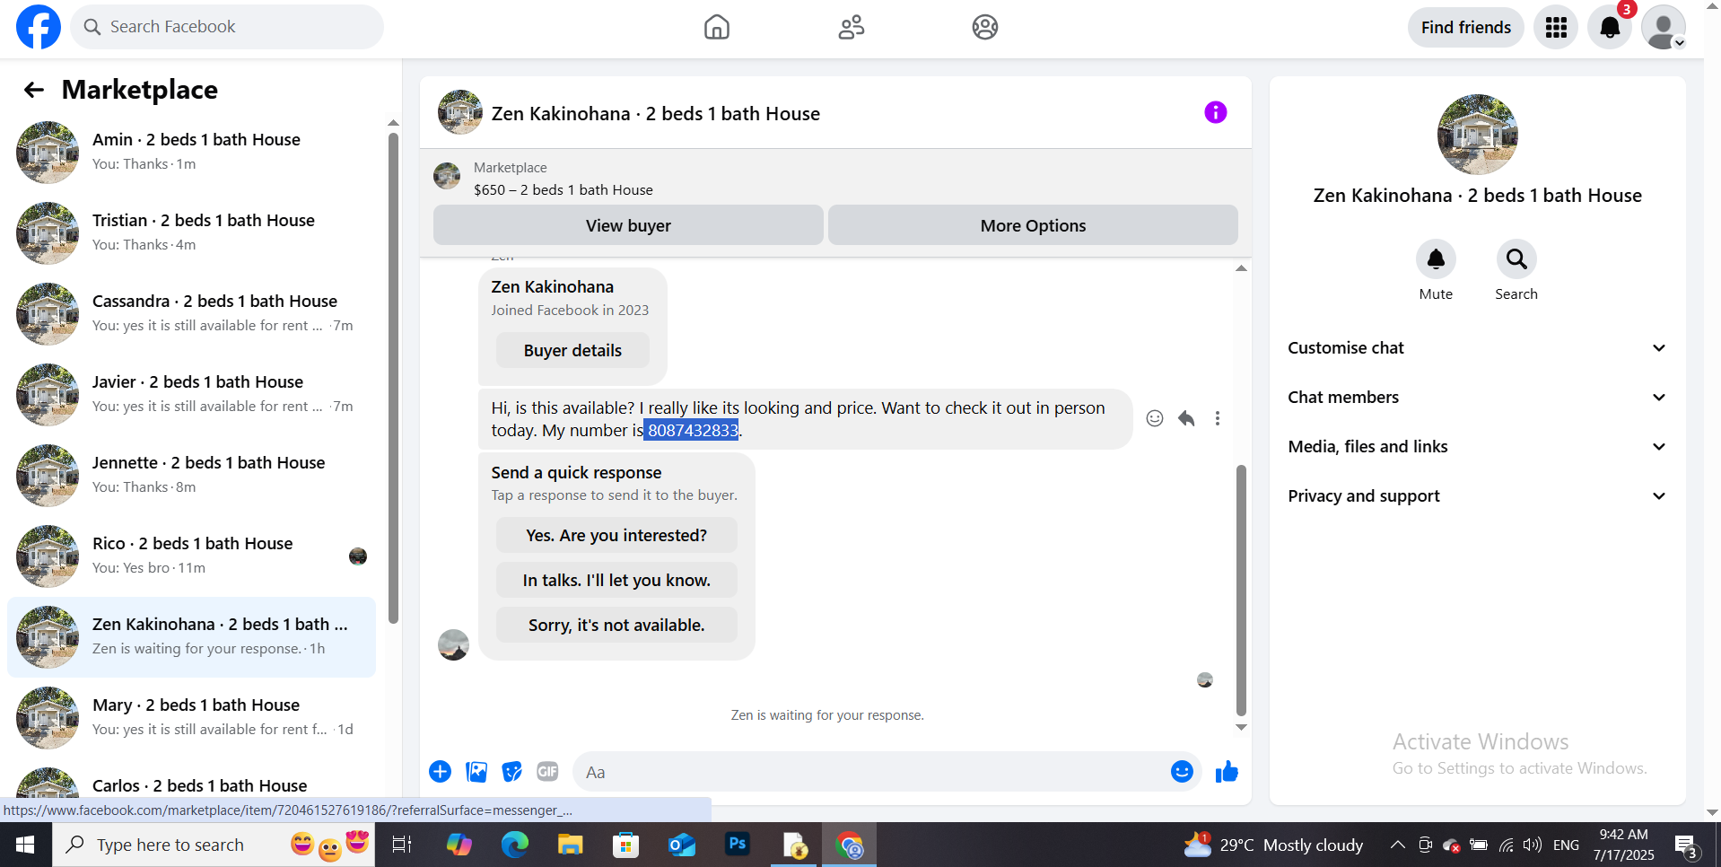
Task: Open Mary conversation
Action: [x=192, y=718]
